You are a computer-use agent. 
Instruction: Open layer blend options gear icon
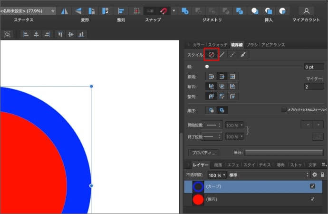coord(315,175)
